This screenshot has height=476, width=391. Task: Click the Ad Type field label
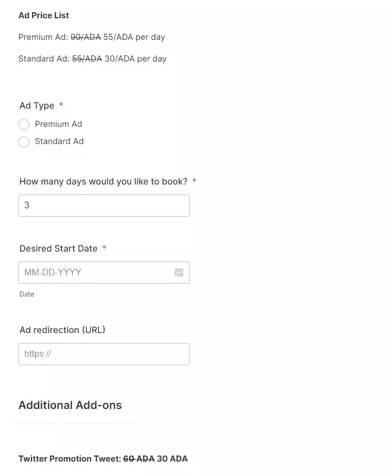pyautogui.click(x=37, y=106)
